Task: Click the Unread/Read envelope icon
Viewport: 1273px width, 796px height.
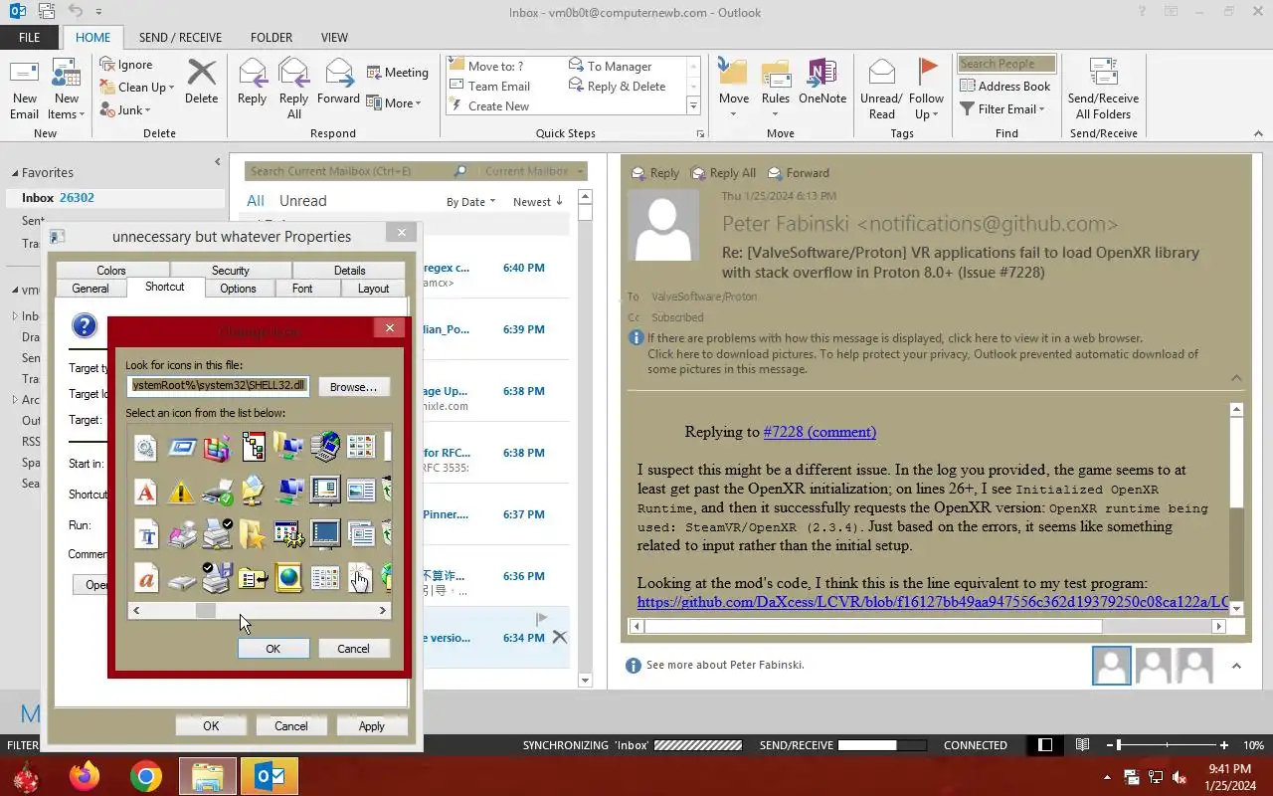Action: click(x=881, y=89)
